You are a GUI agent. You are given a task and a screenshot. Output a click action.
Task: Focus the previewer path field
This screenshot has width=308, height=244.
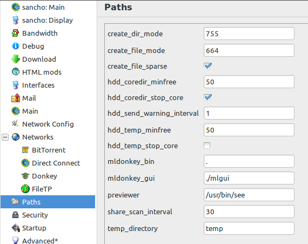249,195
